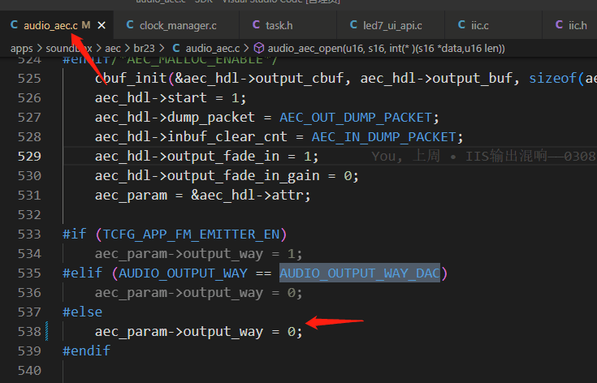
Task: Click the #else directive on line 537
Action: (82, 312)
